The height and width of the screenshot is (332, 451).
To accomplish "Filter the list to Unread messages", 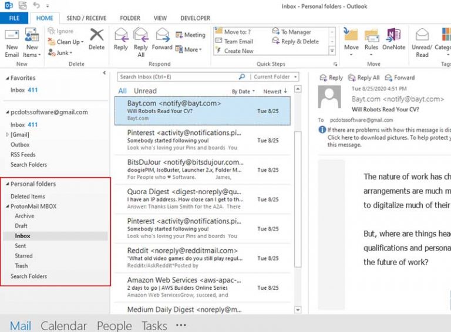I will (x=145, y=91).
